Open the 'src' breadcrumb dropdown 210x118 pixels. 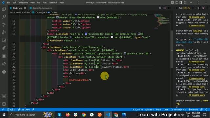click(12, 12)
